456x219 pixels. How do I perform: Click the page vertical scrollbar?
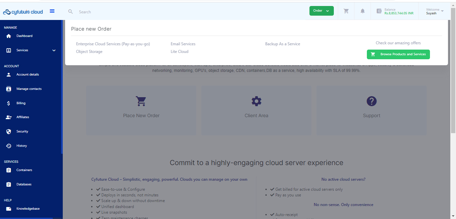(x=453, y=70)
